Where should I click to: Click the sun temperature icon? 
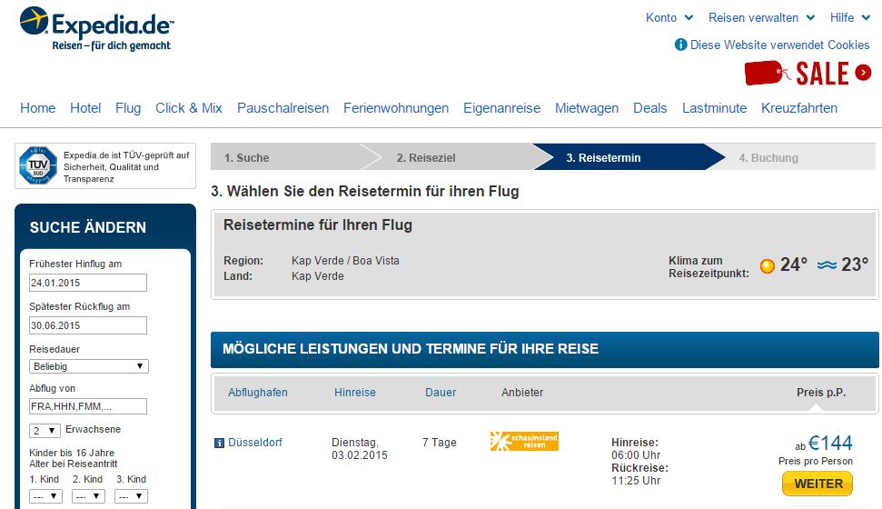[x=768, y=265]
